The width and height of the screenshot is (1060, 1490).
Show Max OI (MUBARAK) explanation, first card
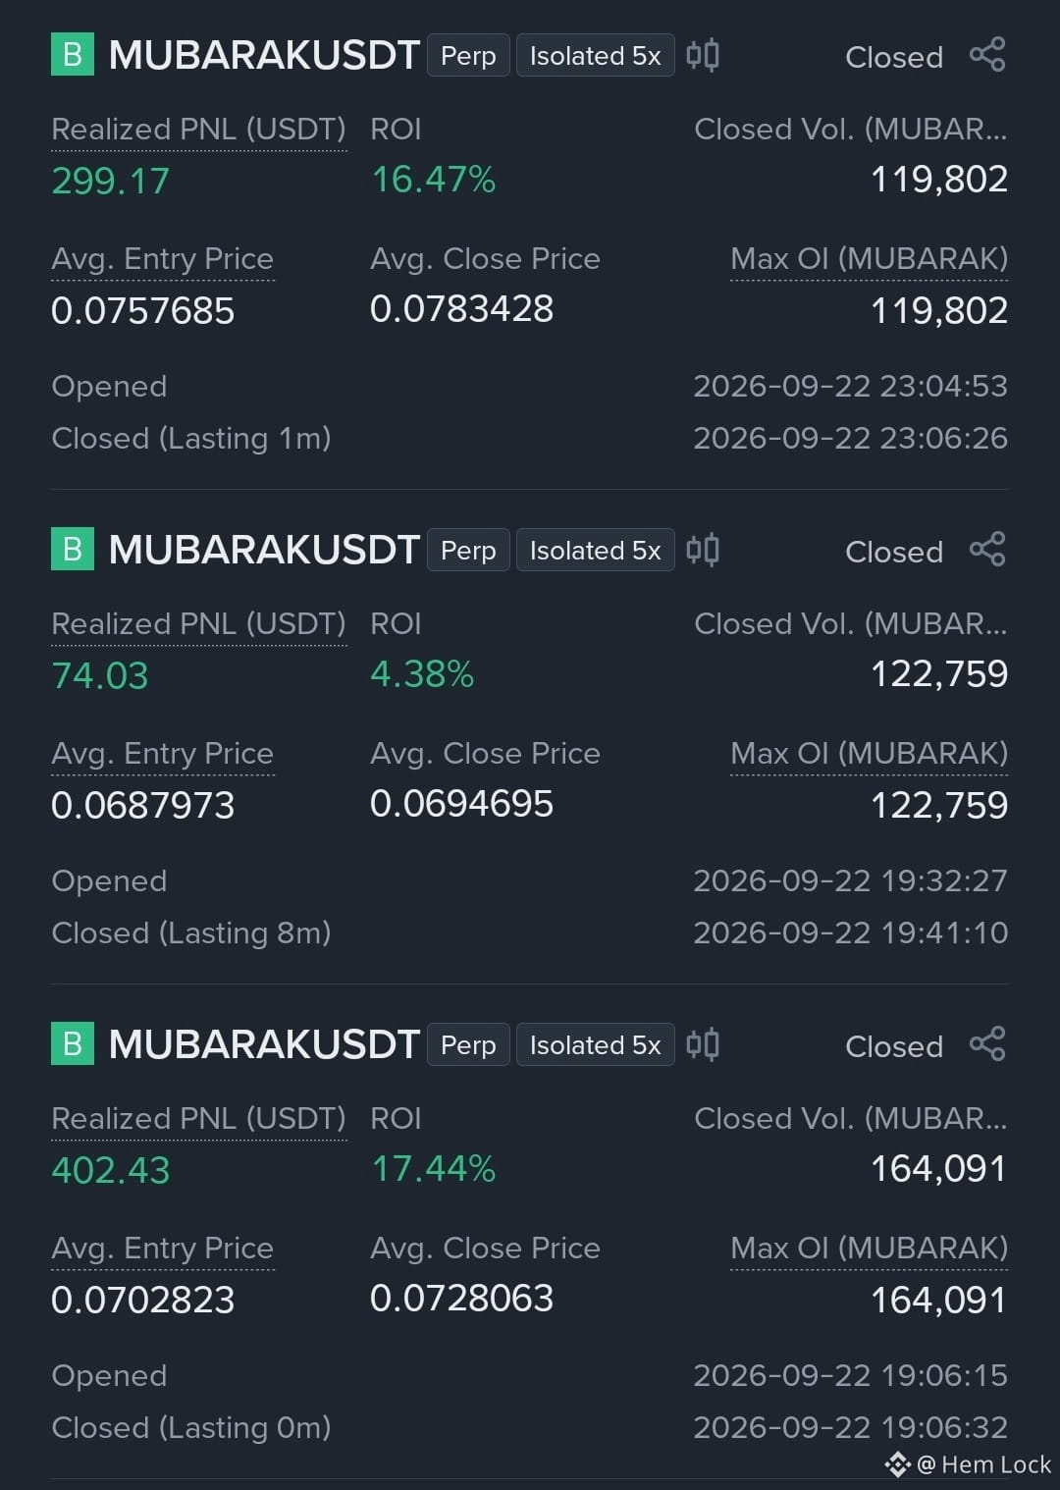coord(869,259)
